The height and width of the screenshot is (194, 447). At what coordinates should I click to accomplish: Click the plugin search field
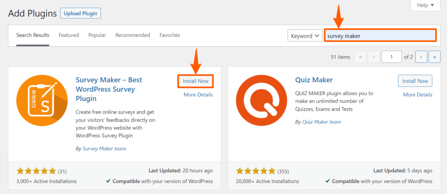380,36
